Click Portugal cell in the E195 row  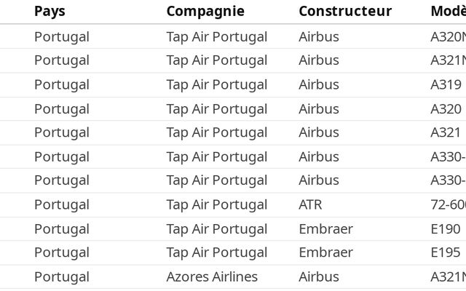click(62, 252)
